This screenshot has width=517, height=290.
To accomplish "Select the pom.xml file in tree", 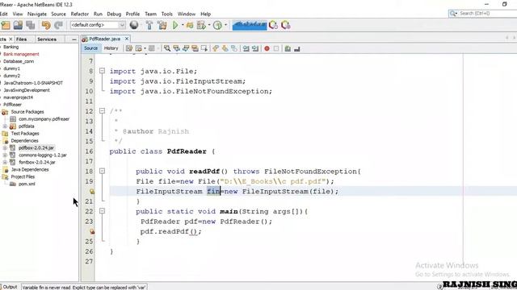I will point(27,184).
